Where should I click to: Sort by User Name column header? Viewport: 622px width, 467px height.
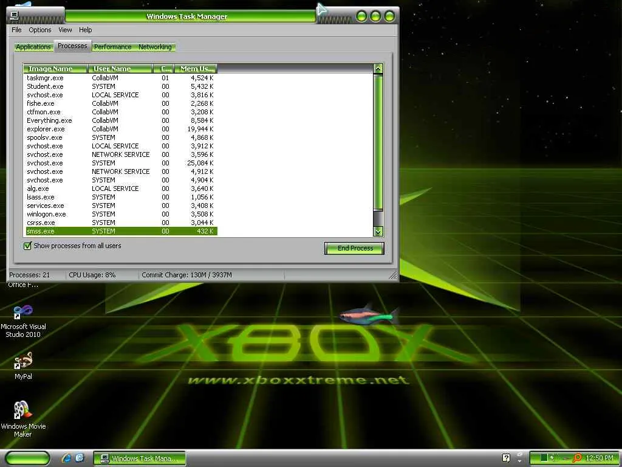point(120,69)
